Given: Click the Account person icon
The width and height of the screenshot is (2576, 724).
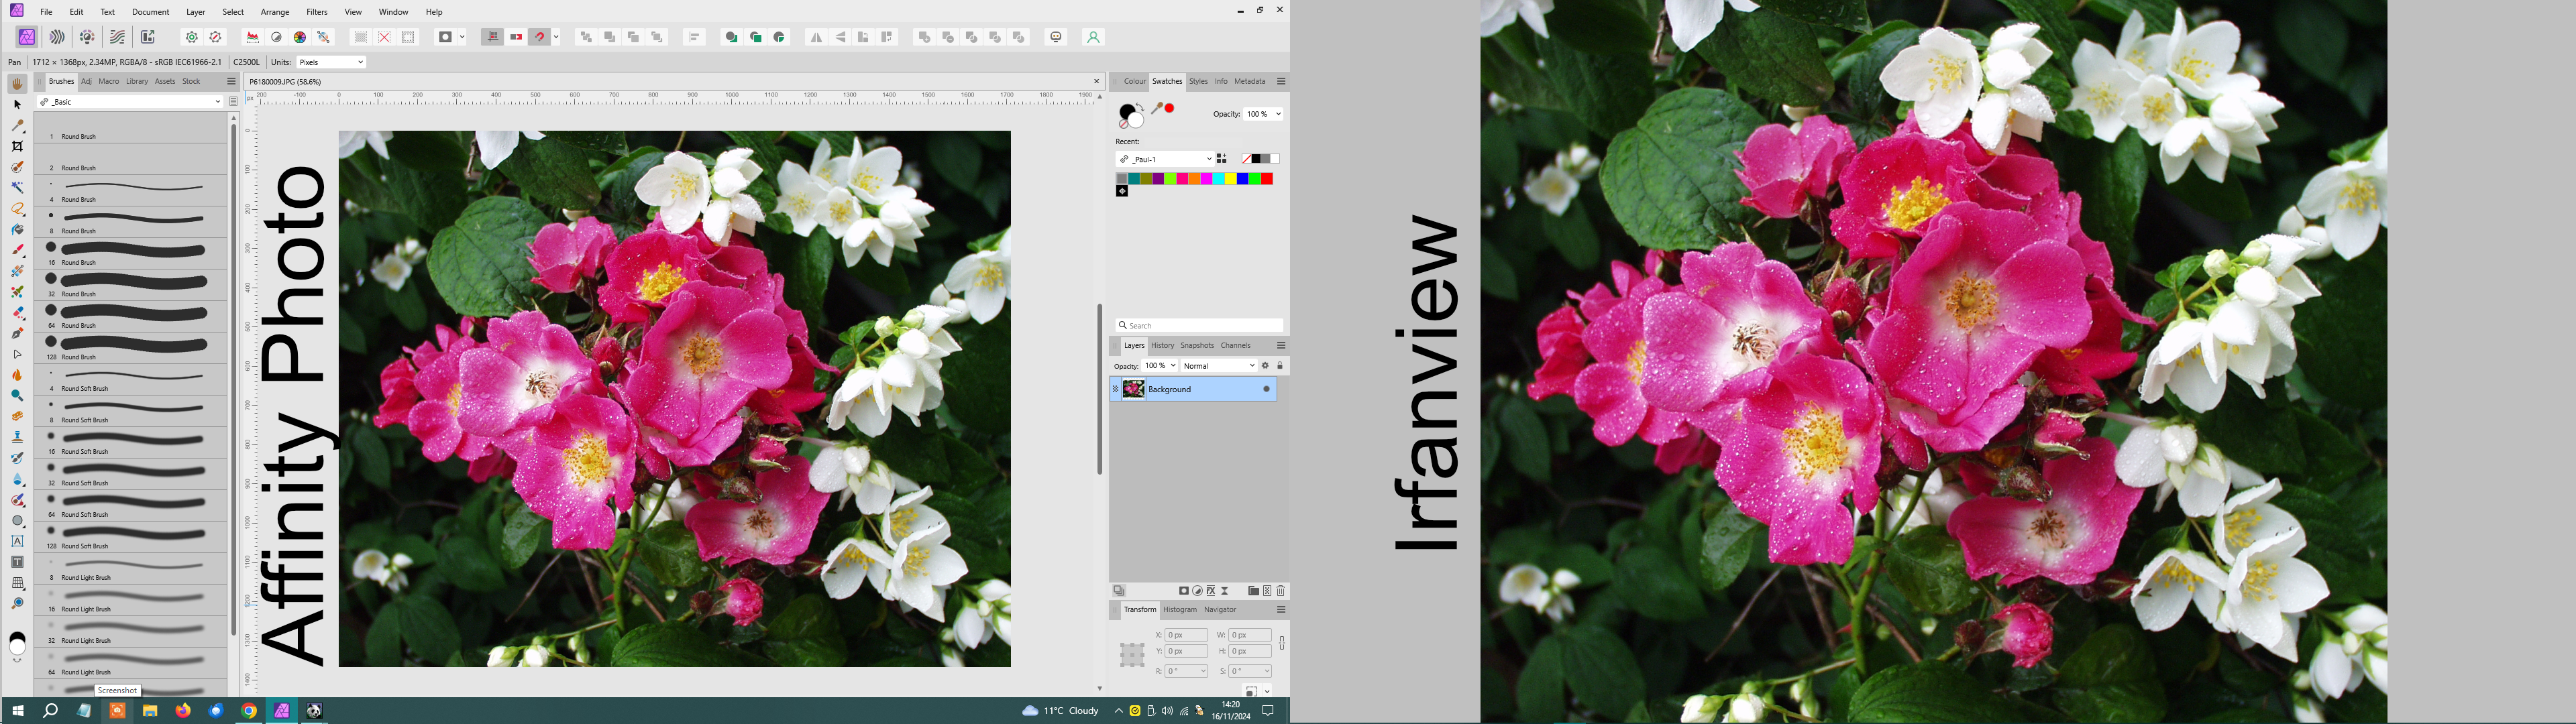Looking at the screenshot, I should (x=1093, y=37).
